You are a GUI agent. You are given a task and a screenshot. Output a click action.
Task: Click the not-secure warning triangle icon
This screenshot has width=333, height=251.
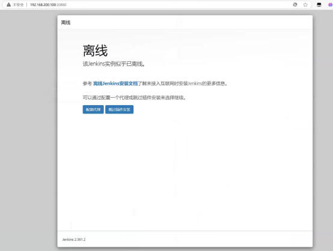(x=8, y=5)
